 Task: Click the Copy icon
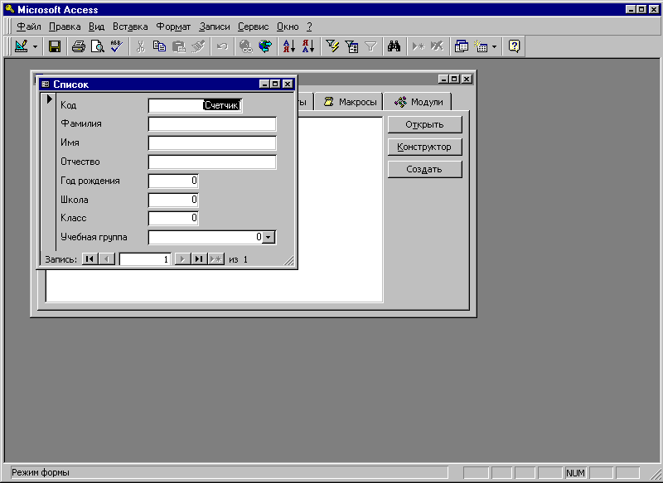[x=159, y=46]
